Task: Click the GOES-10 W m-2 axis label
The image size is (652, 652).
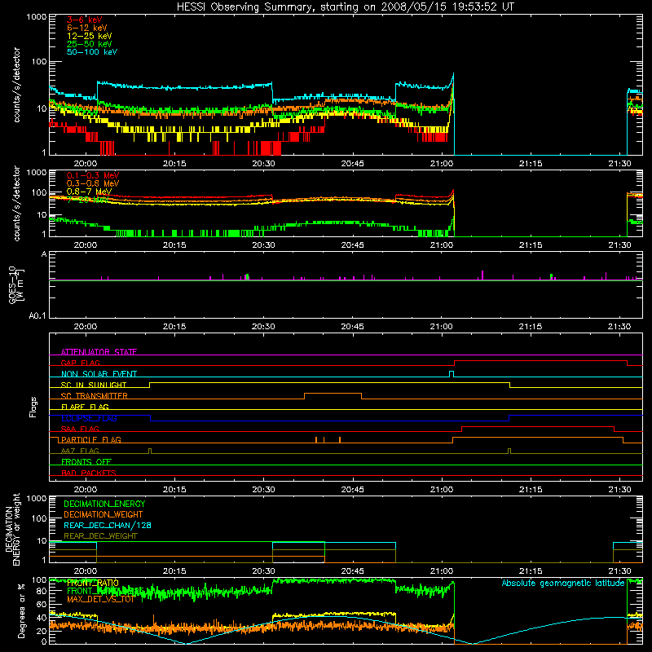Action: tap(15, 285)
